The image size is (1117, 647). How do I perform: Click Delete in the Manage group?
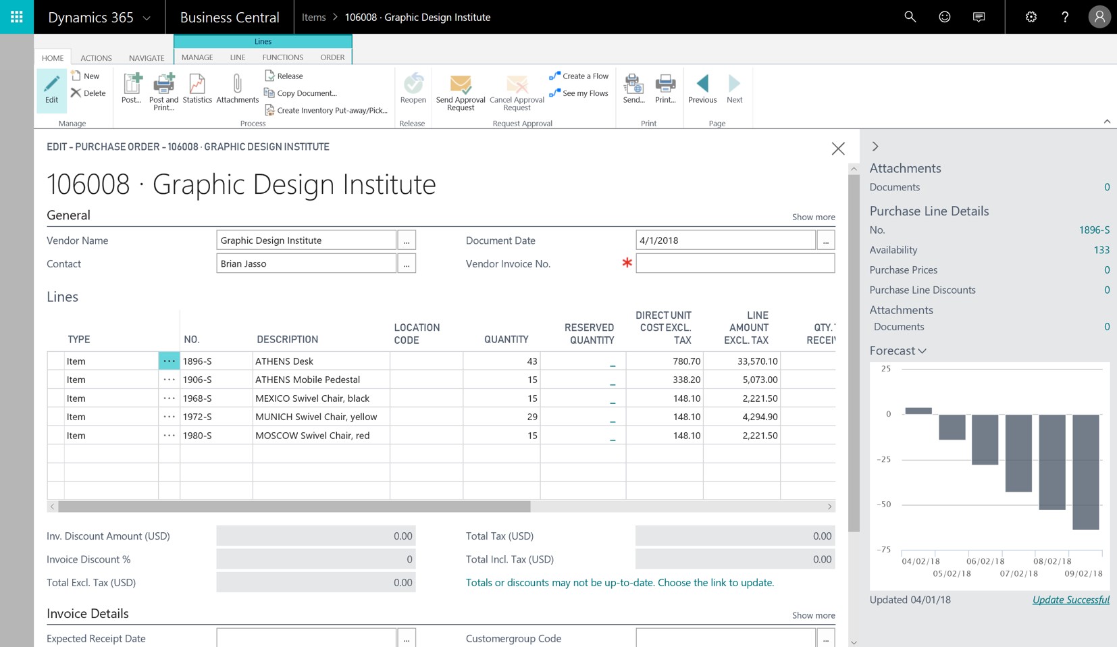coord(88,93)
